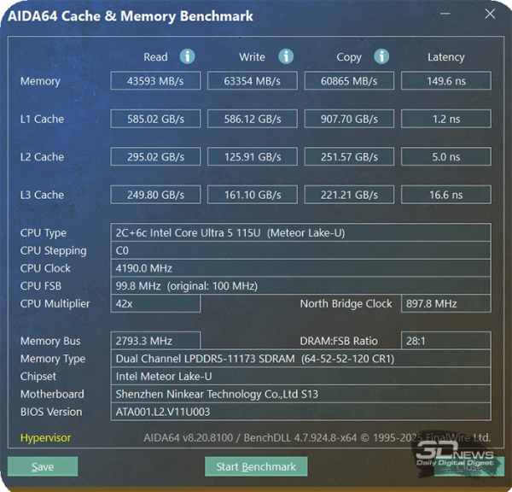The height and width of the screenshot is (492, 512).
Task: Click the Motherboard field with Shenzhen Ninkear
Action: [x=300, y=394]
